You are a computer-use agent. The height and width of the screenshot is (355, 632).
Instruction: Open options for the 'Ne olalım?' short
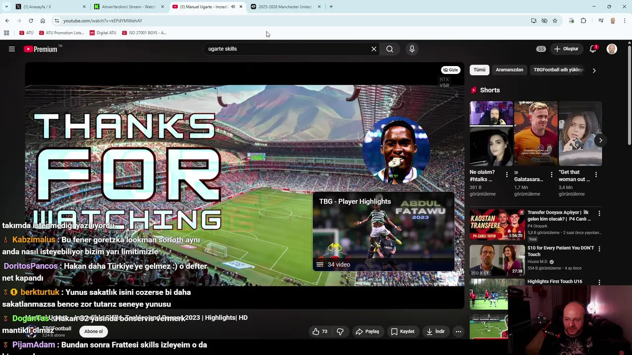pos(507,175)
